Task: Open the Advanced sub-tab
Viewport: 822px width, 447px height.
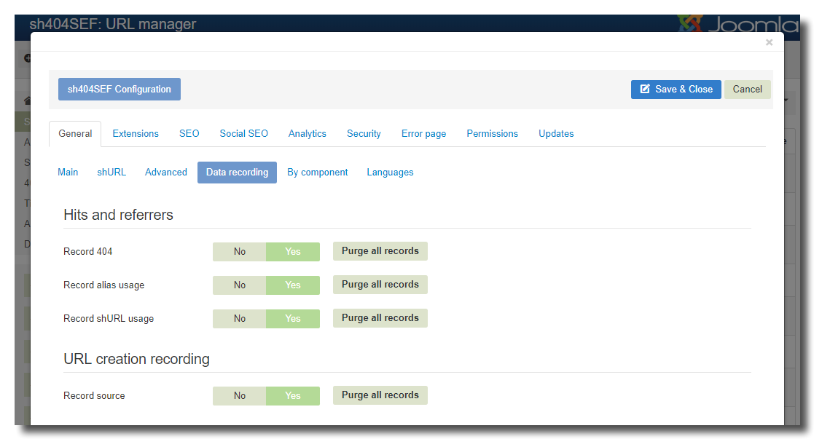Action: 165,173
